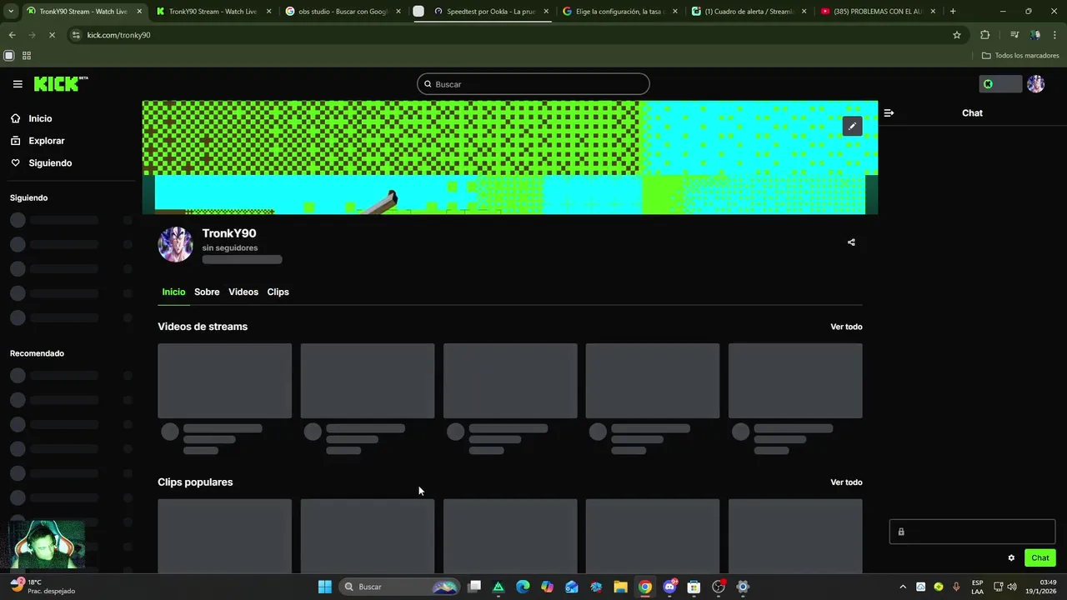Click Ver todo for Videos de streams
The width and height of the screenshot is (1067, 600).
pyautogui.click(x=846, y=327)
